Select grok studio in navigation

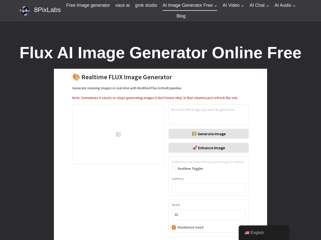tap(146, 5)
